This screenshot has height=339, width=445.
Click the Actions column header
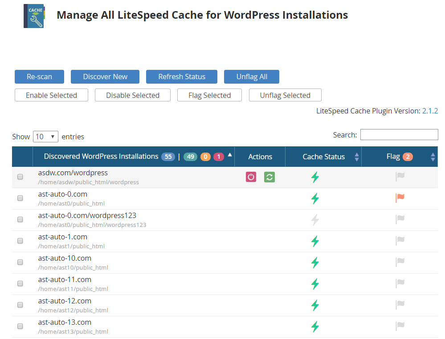(x=260, y=157)
